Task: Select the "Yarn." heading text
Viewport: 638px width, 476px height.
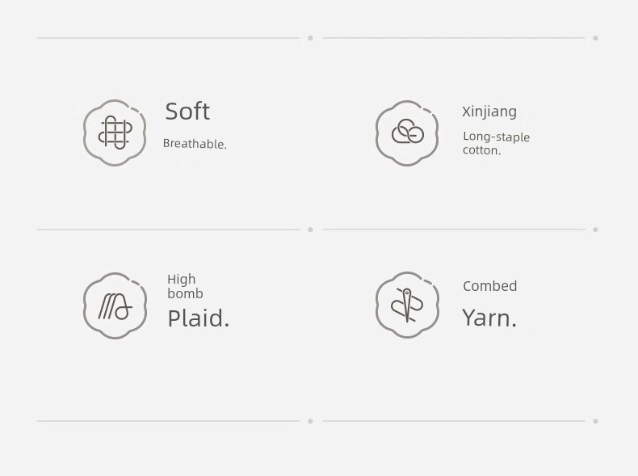Action: click(489, 318)
